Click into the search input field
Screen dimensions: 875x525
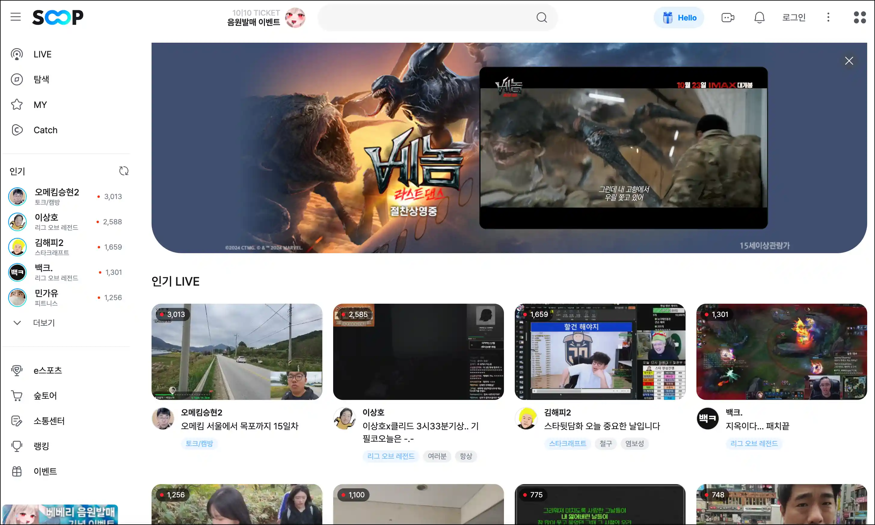pyautogui.click(x=424, y=17)
